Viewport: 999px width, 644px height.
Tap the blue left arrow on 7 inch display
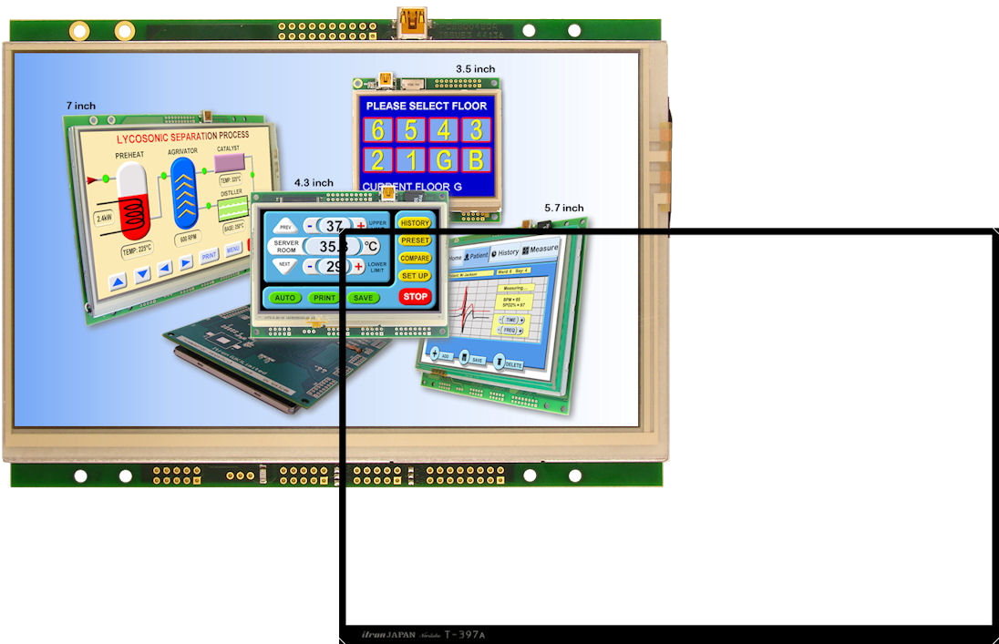pos(164,268)
